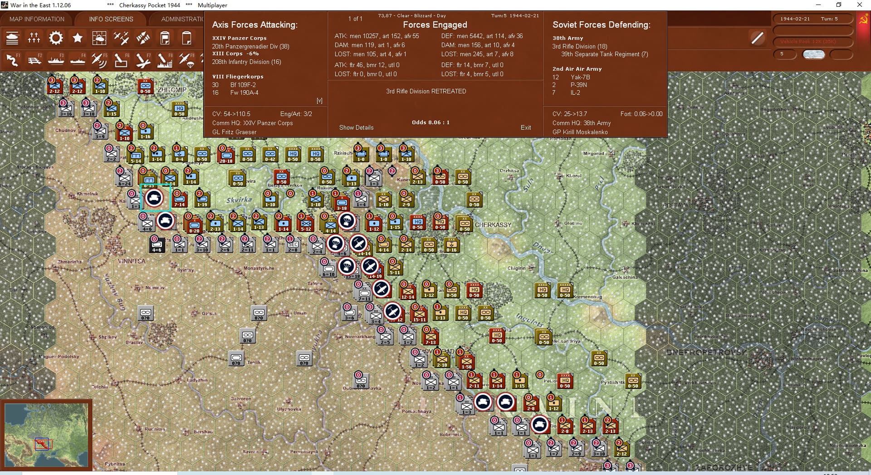The image size is (871, 475).
Task: Select the 12-14 Soviet unit counter
Action: tap(407, 291)
